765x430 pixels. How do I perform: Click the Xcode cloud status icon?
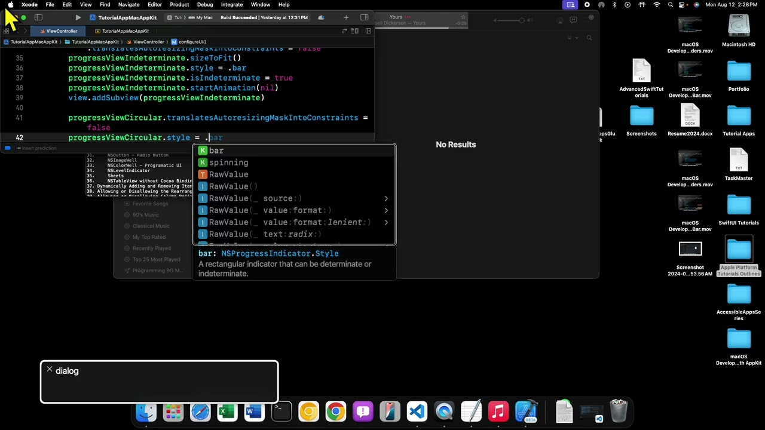321,17
